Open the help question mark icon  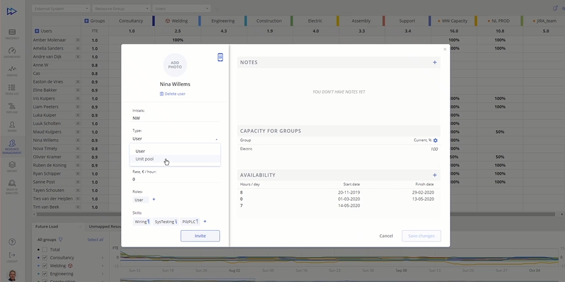[12, 242]
